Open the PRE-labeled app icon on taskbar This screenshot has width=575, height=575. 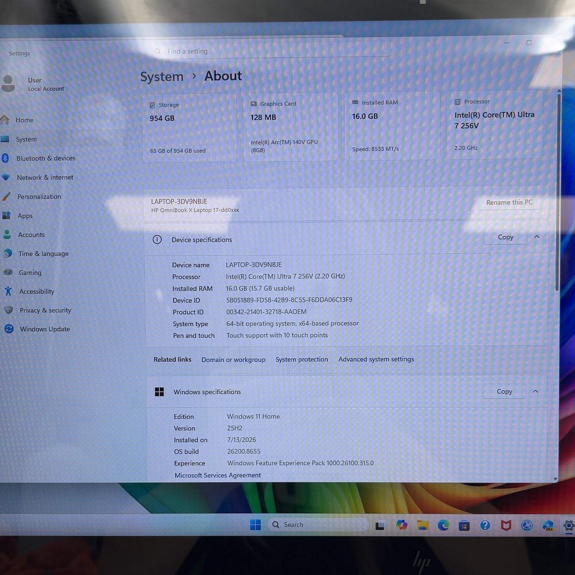click(x=548, y=525)
